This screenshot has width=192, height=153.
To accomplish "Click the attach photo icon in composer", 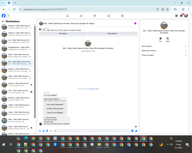I will coord(43,131).
